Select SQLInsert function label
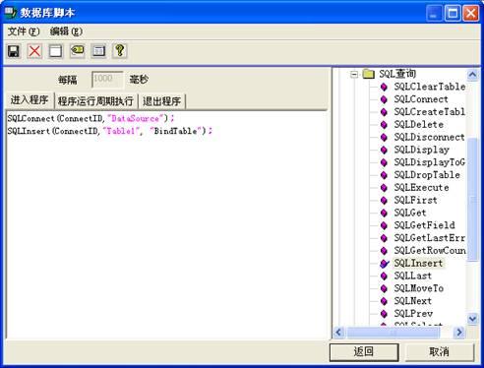484x368 pixels. (x=418, y=264)
